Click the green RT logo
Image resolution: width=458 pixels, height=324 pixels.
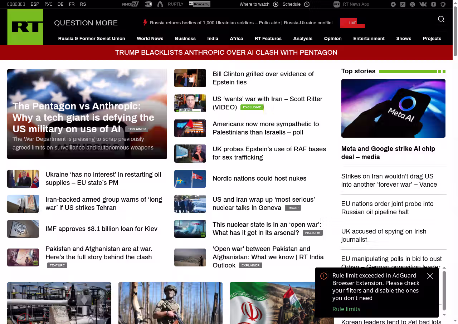(25, 27)
